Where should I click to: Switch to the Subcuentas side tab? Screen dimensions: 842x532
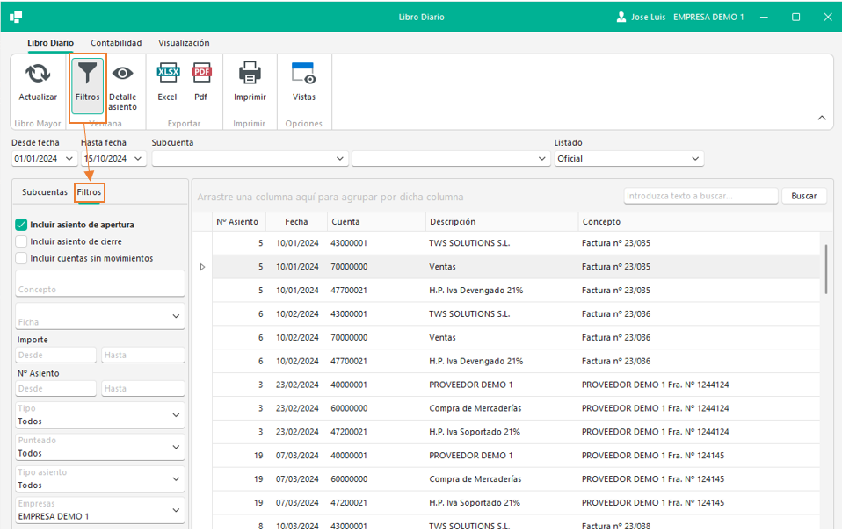(x=45, y=192)
